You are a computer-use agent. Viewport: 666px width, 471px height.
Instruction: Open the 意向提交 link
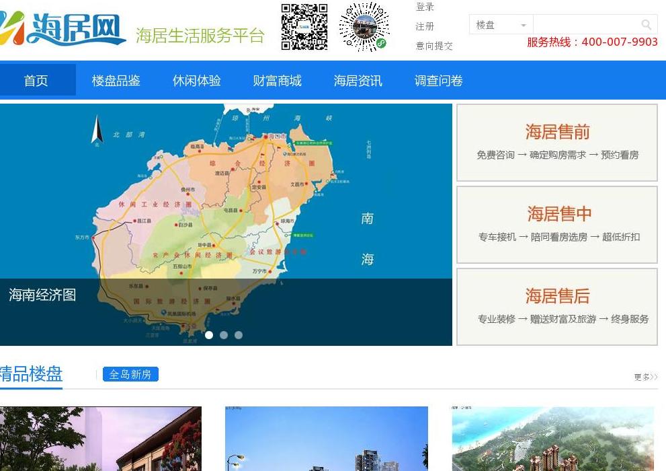(x=434, y=46)
